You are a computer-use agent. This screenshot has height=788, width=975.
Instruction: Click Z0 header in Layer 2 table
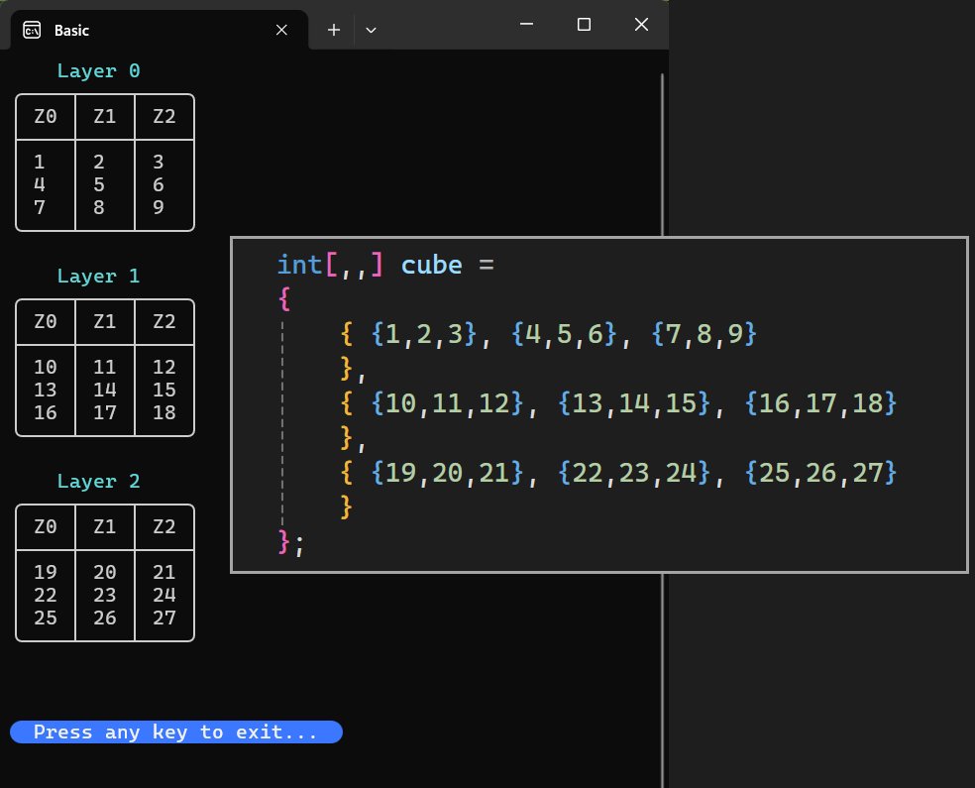pyautogui.click(x=46, y=526)
